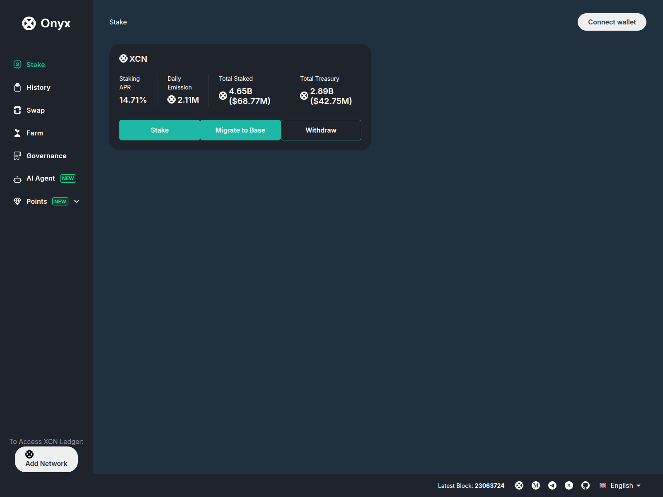Click the Onyx logo icon

click(29, 23)
